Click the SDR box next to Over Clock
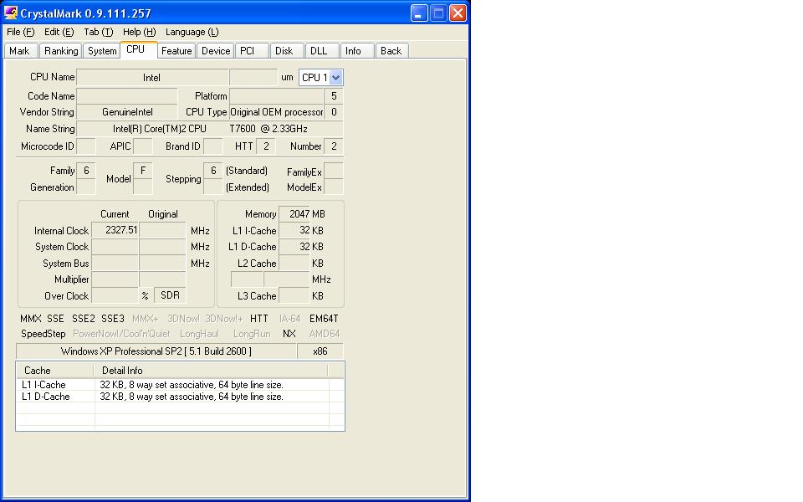 click(x=170, y=295)
